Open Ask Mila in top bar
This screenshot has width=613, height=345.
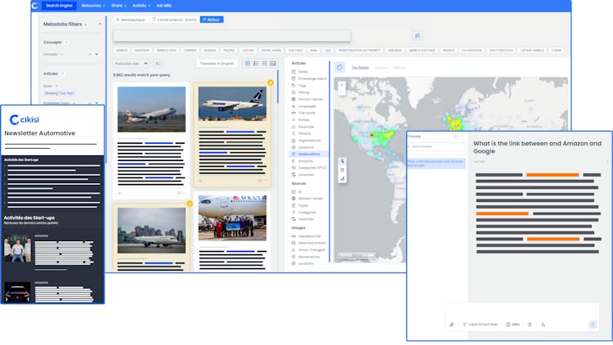[163, 6]
